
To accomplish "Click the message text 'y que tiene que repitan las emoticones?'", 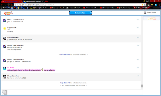I will (x=20, y=40).
